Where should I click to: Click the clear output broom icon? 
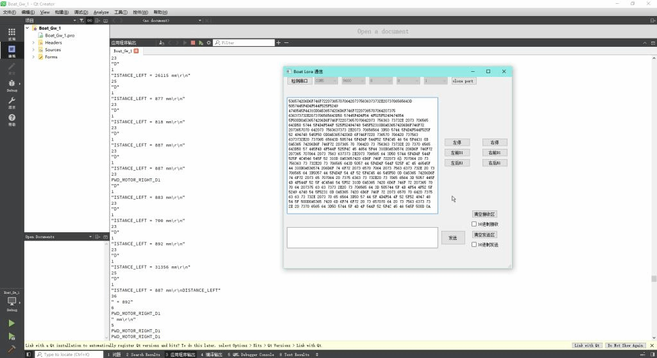point(161,43)
